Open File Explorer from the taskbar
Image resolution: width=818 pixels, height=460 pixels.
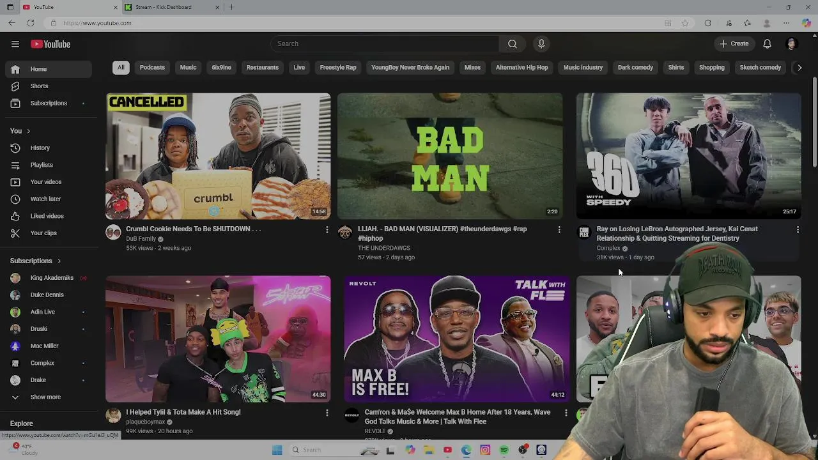click(x=429, y=450)
